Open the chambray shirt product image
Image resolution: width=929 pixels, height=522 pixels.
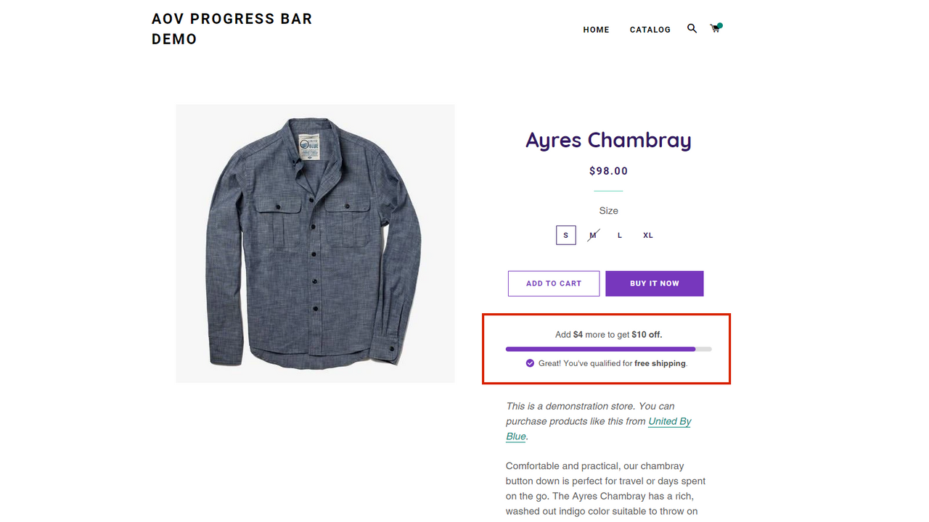pyautogui.click(x=315, y=244)
